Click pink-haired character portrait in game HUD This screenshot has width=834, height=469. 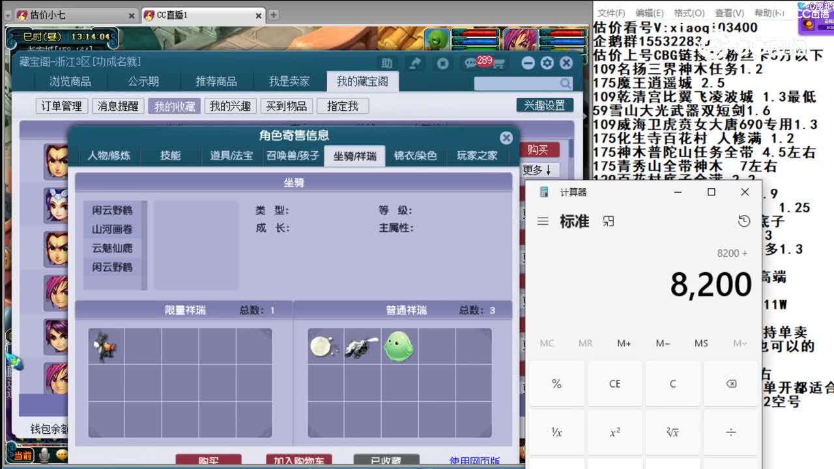click(520, 40)
